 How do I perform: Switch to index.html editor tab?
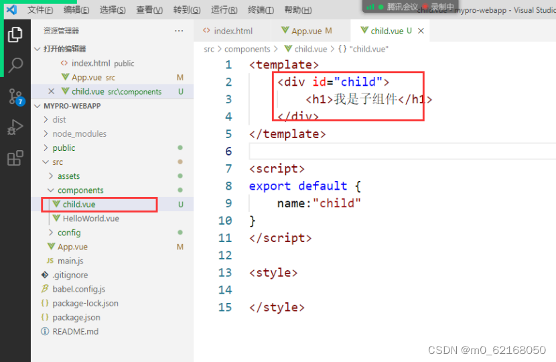232,31
